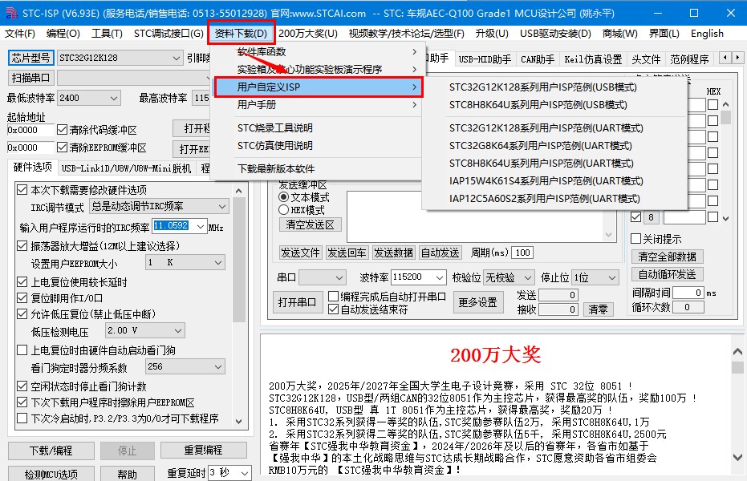Toggle 自动发送结束符 checkbox
Image resolution: width=747 pixels, height=481 pixels.
coord(334,309)
